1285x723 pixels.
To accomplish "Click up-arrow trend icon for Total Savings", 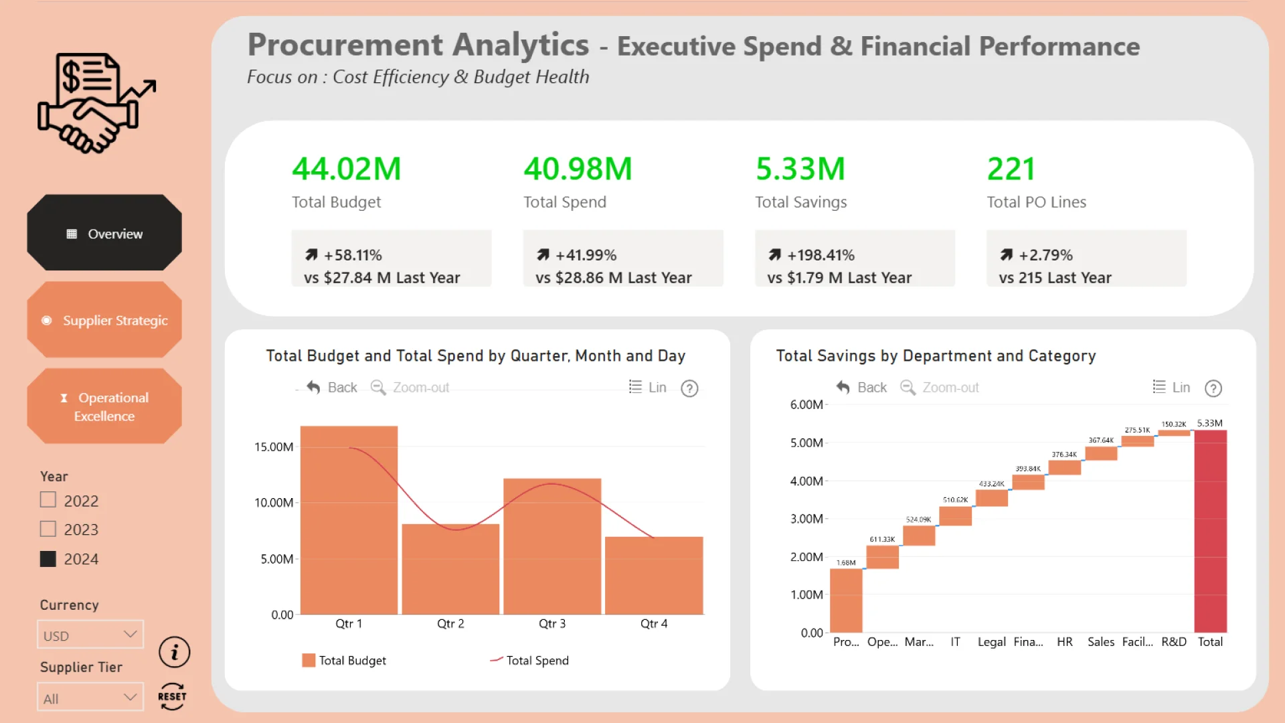I will (774, 255).
